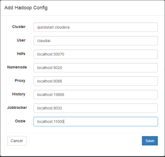Image resolution: width=165 pixels, height=157 pixels.
Task: Click into the Hdfs field localhost:50070
Action: click(x=96, y=54)
